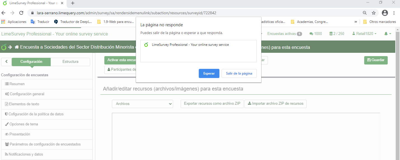Click the green Guardar save button
This screenshot has height=160, width=400.
tap(376, 60)
